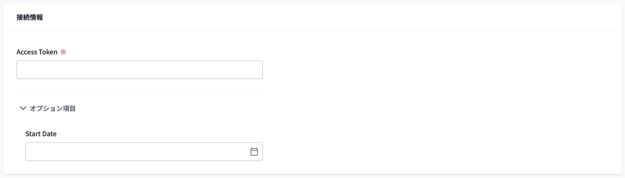Click the chevron icon beside オプション項目
This screenshot has width=625, height=178.
23,108
